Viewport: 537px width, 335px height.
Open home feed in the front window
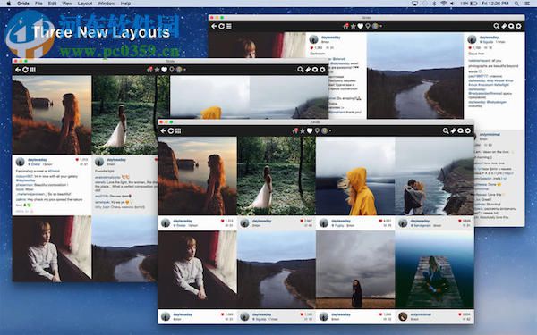point(295,130)
